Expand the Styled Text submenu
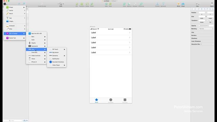217x122 pixels. (x=15, y=38)
